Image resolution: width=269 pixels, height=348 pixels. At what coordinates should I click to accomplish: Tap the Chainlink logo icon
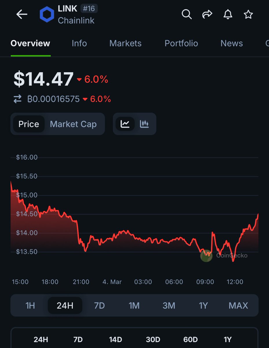click(47, 14)
